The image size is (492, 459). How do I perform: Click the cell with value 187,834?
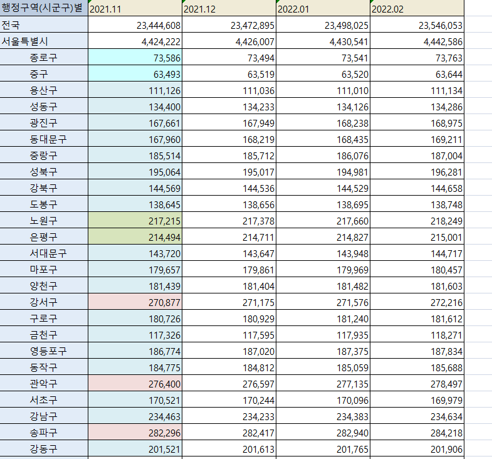pyautogui.click(x=417, y=351)
